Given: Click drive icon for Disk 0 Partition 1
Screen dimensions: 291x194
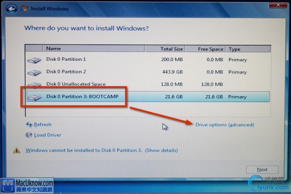Looking at the screenshot, I should (x=35, y=61).
